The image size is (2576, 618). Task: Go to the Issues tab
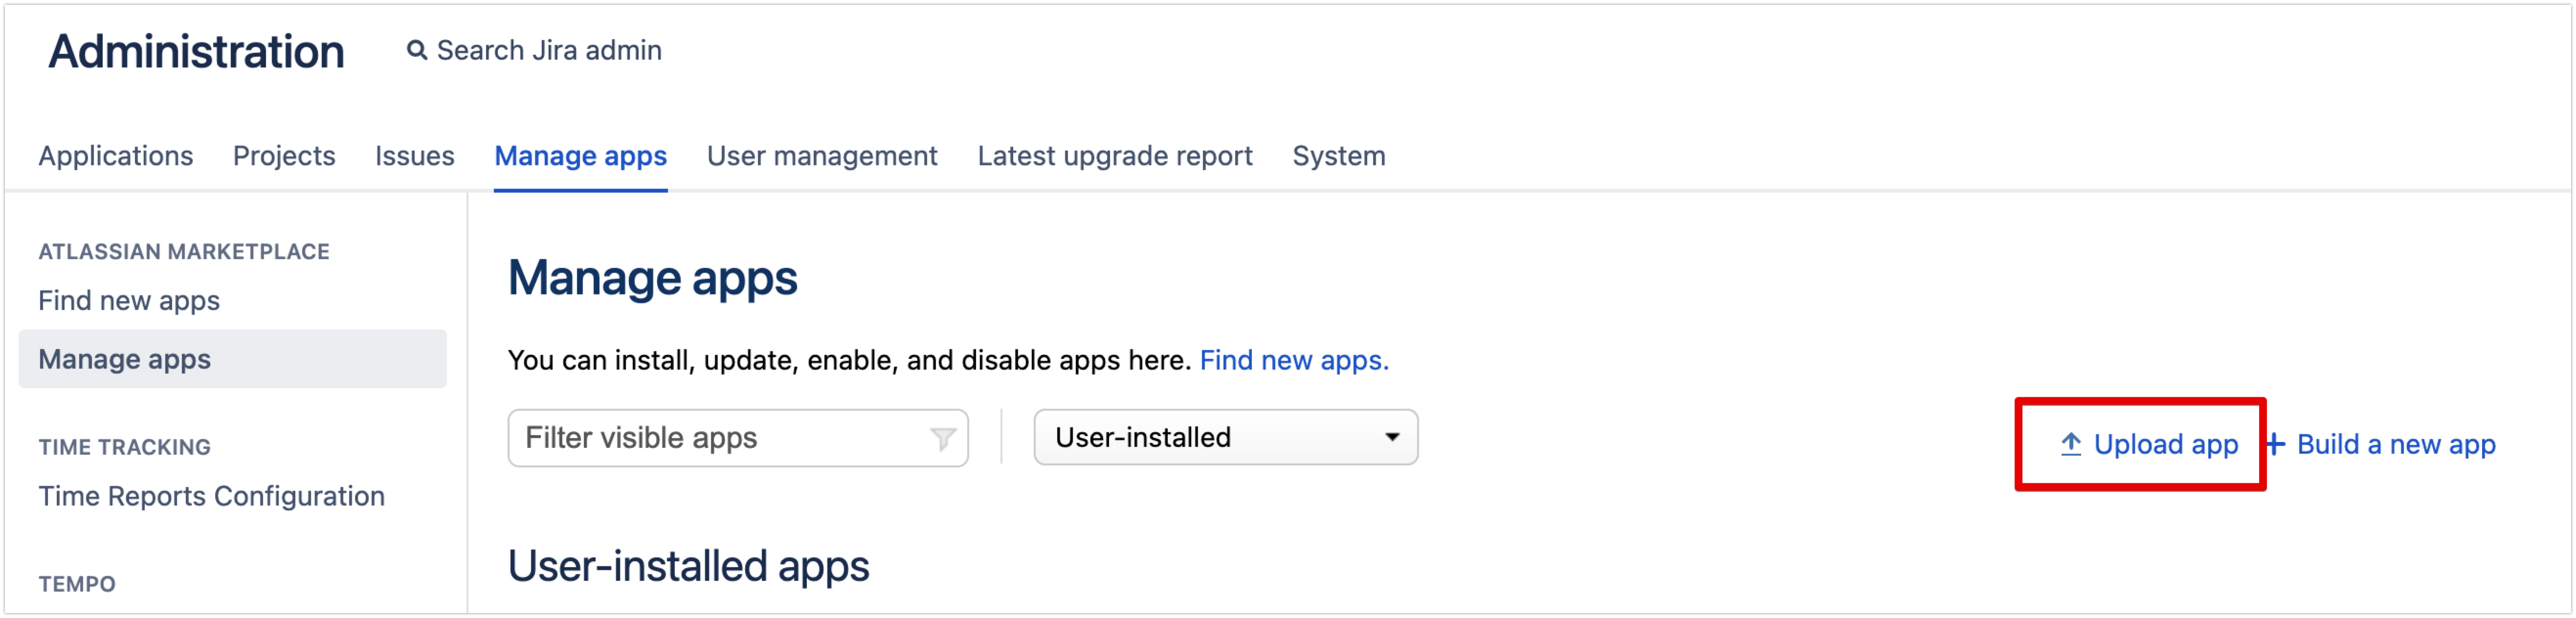tap(414, 156)
